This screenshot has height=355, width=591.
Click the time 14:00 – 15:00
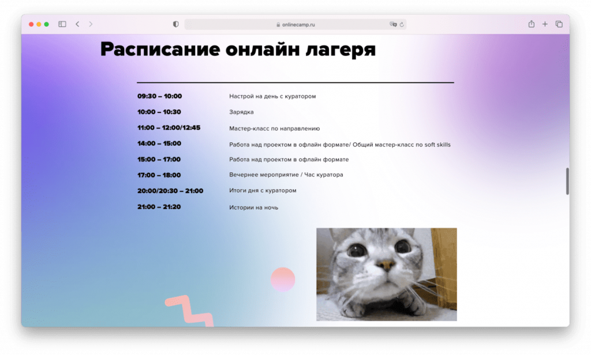pyautogui.click(x=159, y=143)
